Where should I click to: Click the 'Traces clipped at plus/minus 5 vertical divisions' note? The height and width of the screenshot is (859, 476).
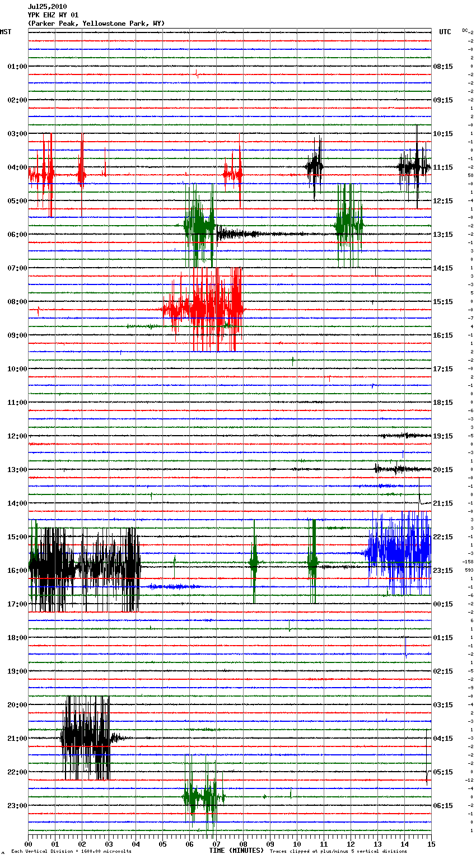(338, 852)
